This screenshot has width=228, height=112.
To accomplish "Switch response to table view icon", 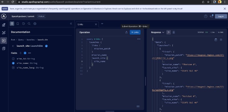I will (174, 32).
